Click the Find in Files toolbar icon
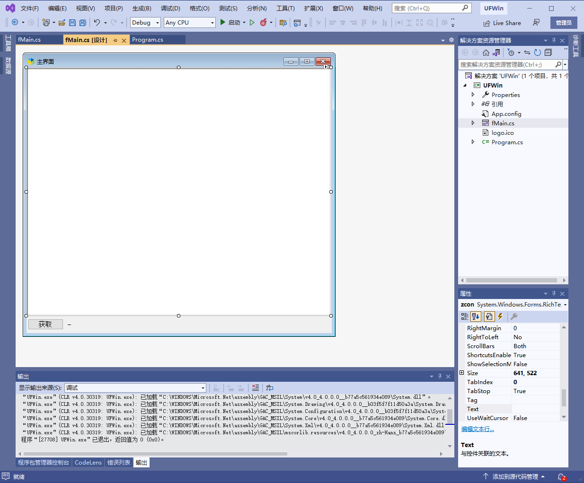584x483 pixels. point(283,22)
